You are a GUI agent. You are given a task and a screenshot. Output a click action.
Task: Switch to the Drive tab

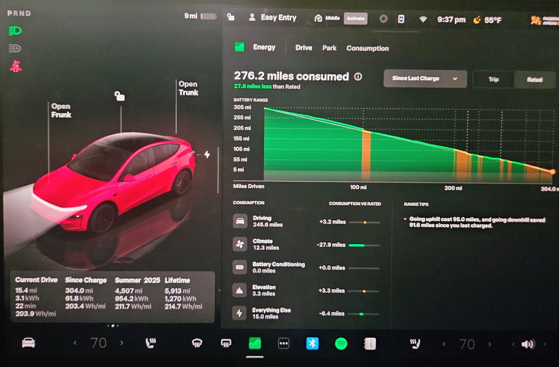point(303,48)
